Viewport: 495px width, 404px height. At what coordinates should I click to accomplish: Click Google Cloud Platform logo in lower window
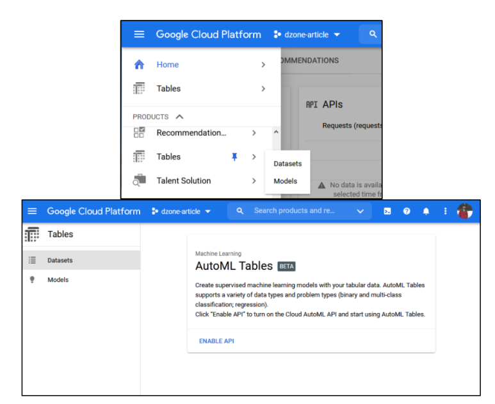point(93,211)
